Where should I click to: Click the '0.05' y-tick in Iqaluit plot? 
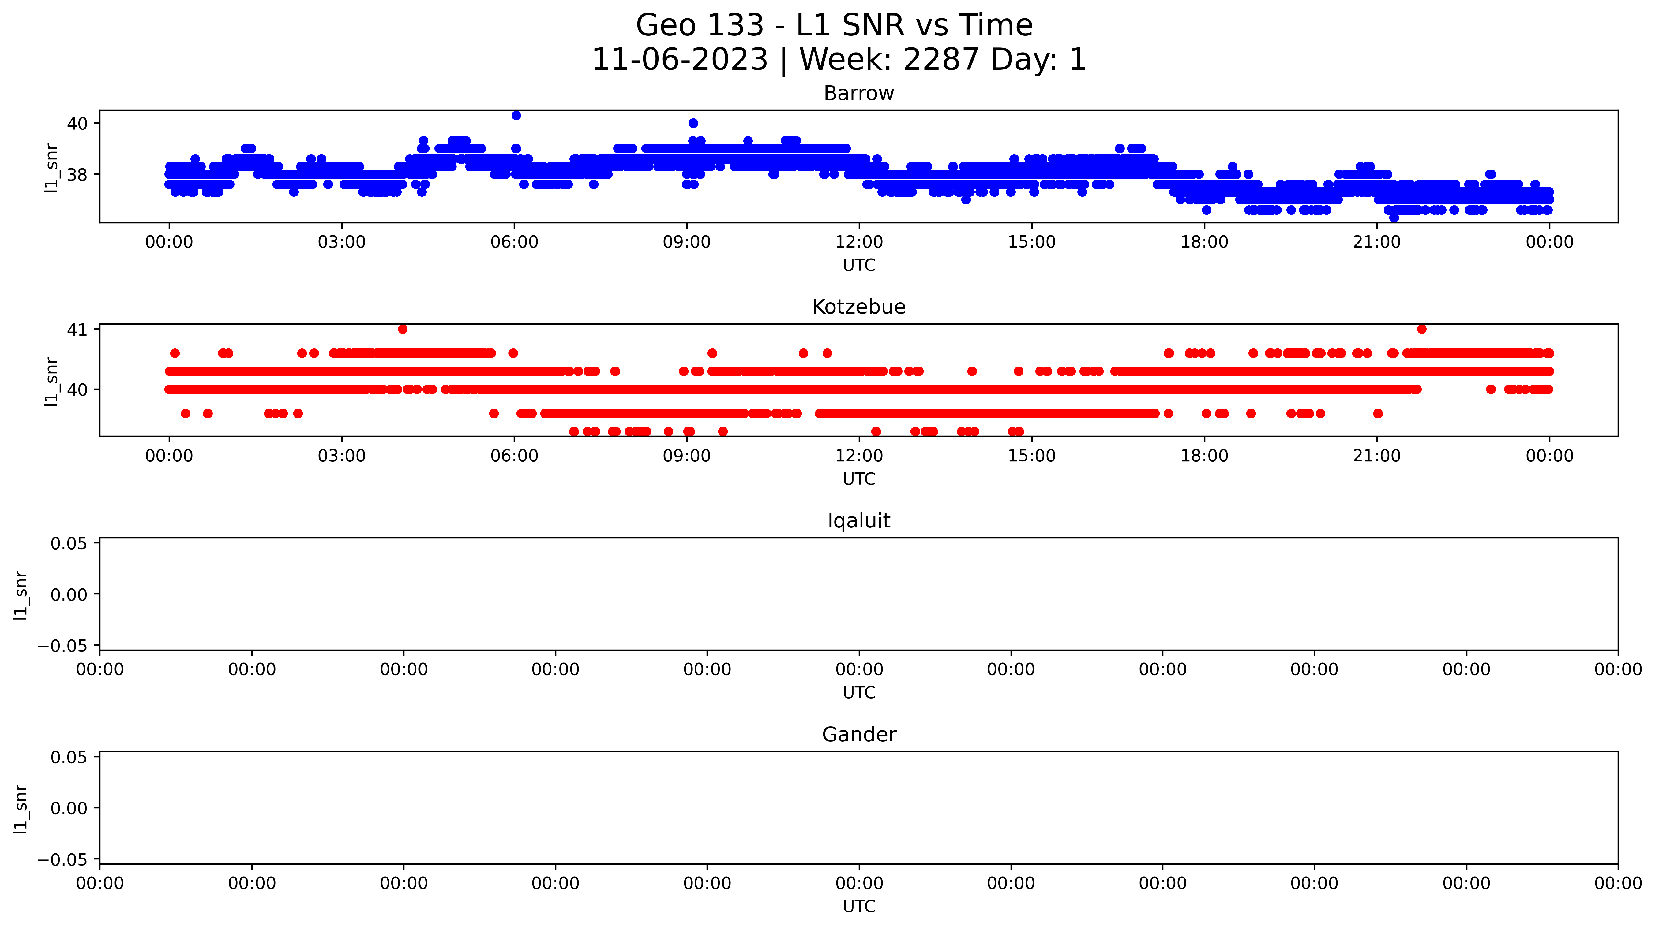click(x=69, y=544)
